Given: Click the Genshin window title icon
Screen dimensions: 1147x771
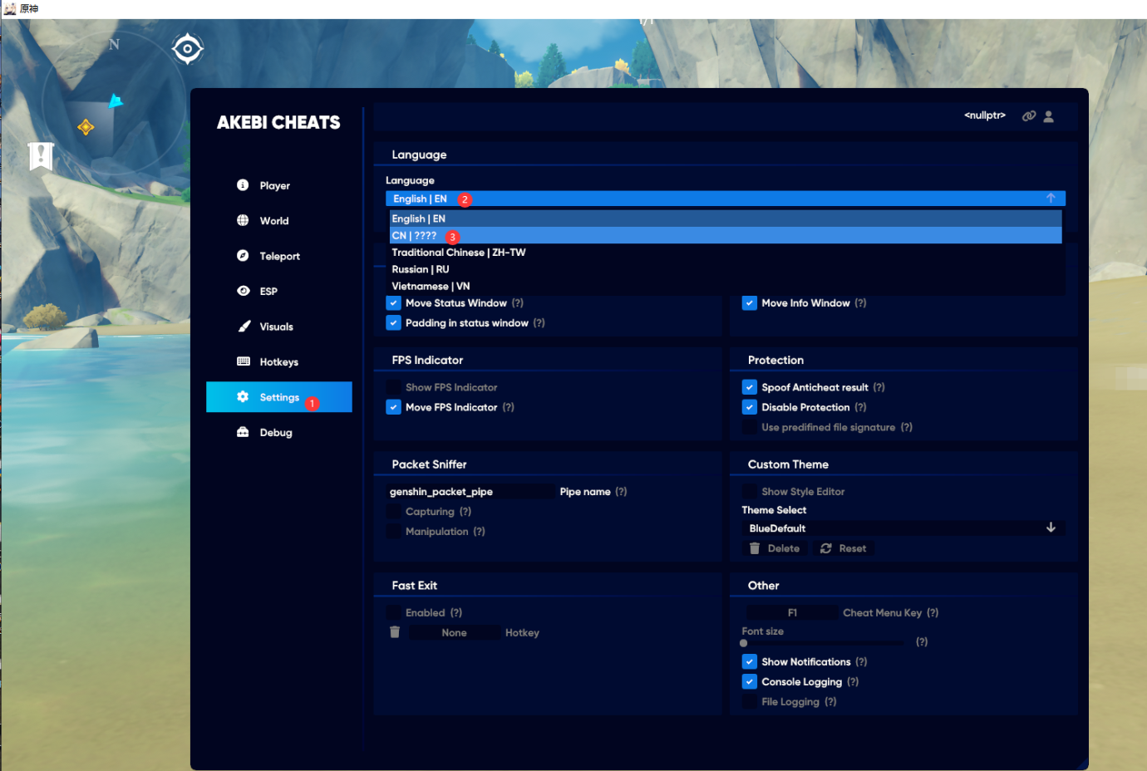Looking at the screenshot, I should 10,8.
